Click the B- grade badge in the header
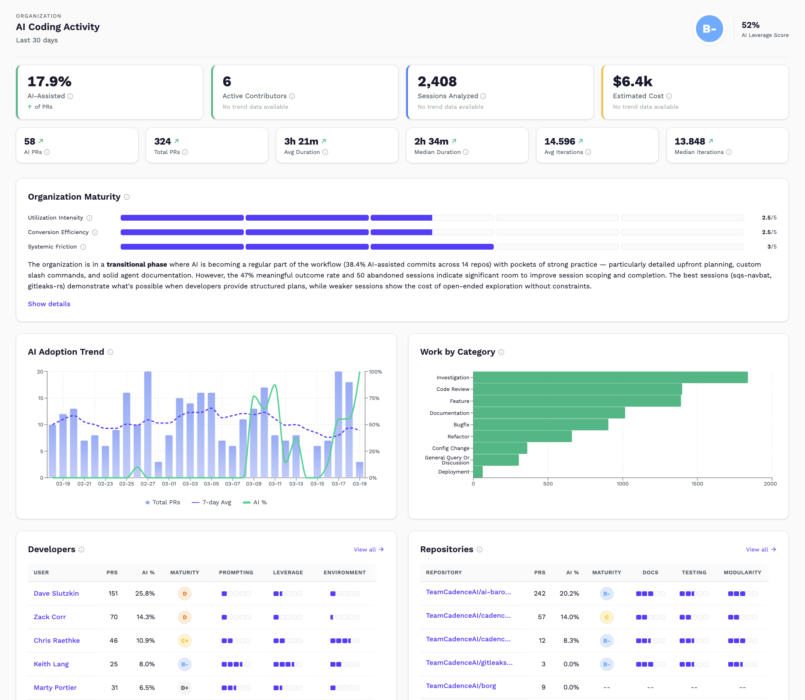Image resolution: width=805 pixels, height=700 pixels. 709,29
